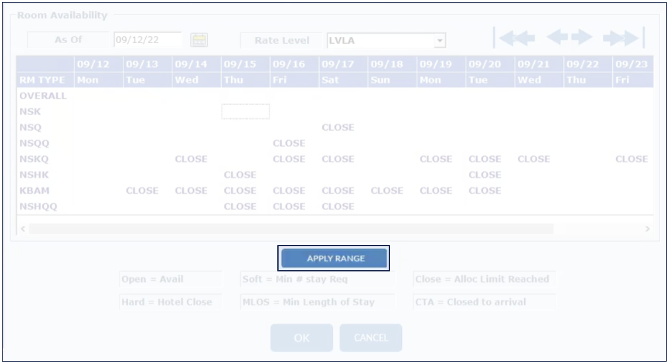Jump to first date range with double-left arrow
Screen dimensions: 668x363
(515, 38)
